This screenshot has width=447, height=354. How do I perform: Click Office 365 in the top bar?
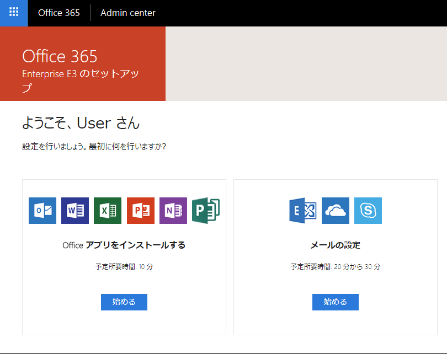click(58, 13)
